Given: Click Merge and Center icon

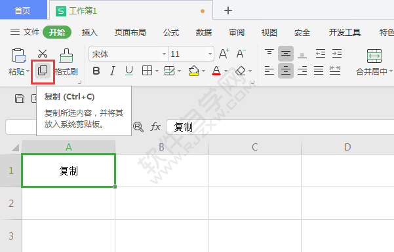Looking at the screenshot, I should click(374, 56).
